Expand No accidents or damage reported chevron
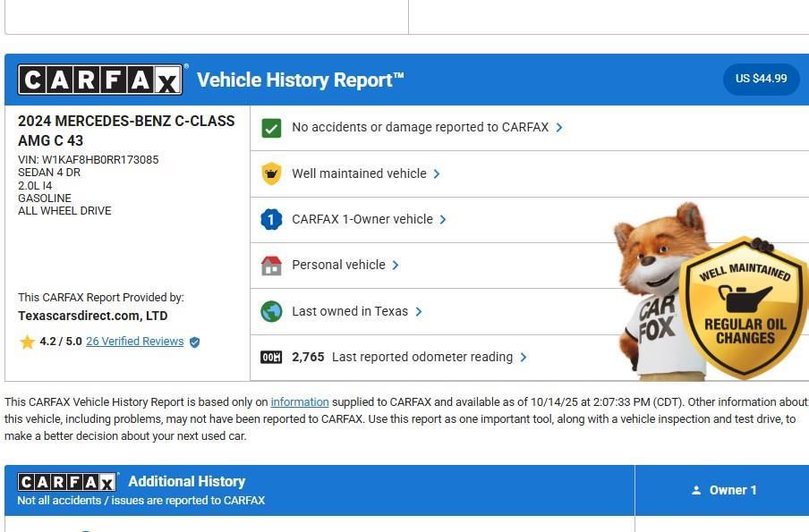 pos(559,128)
